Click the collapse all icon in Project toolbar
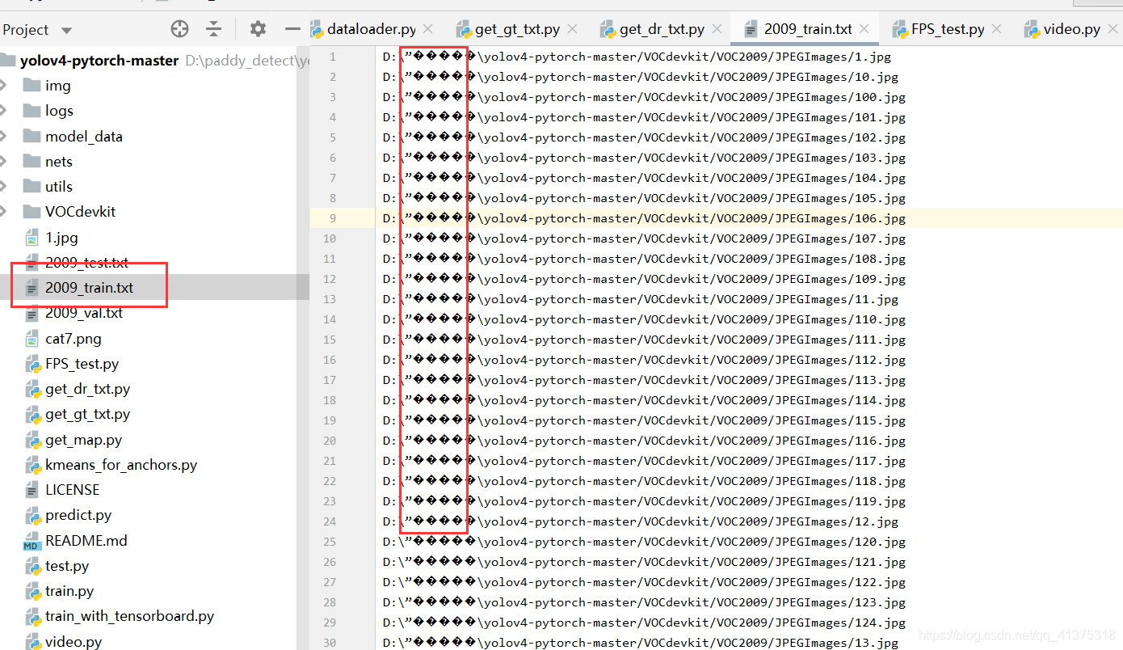This screenshot has height=650, width=1123. pyautogui.click(x=213, y=30)
